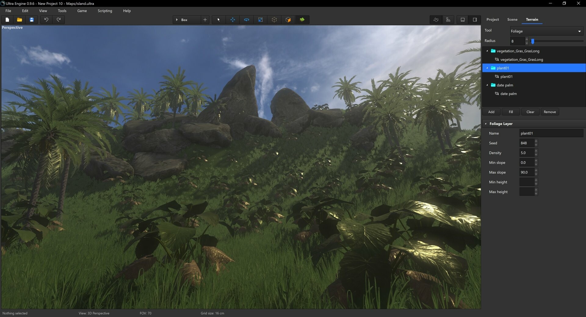
Task: Open the Scripting menu
Action: 105,11
